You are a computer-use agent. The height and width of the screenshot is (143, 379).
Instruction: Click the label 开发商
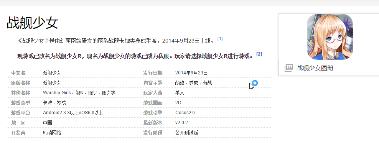coord(18,133)
